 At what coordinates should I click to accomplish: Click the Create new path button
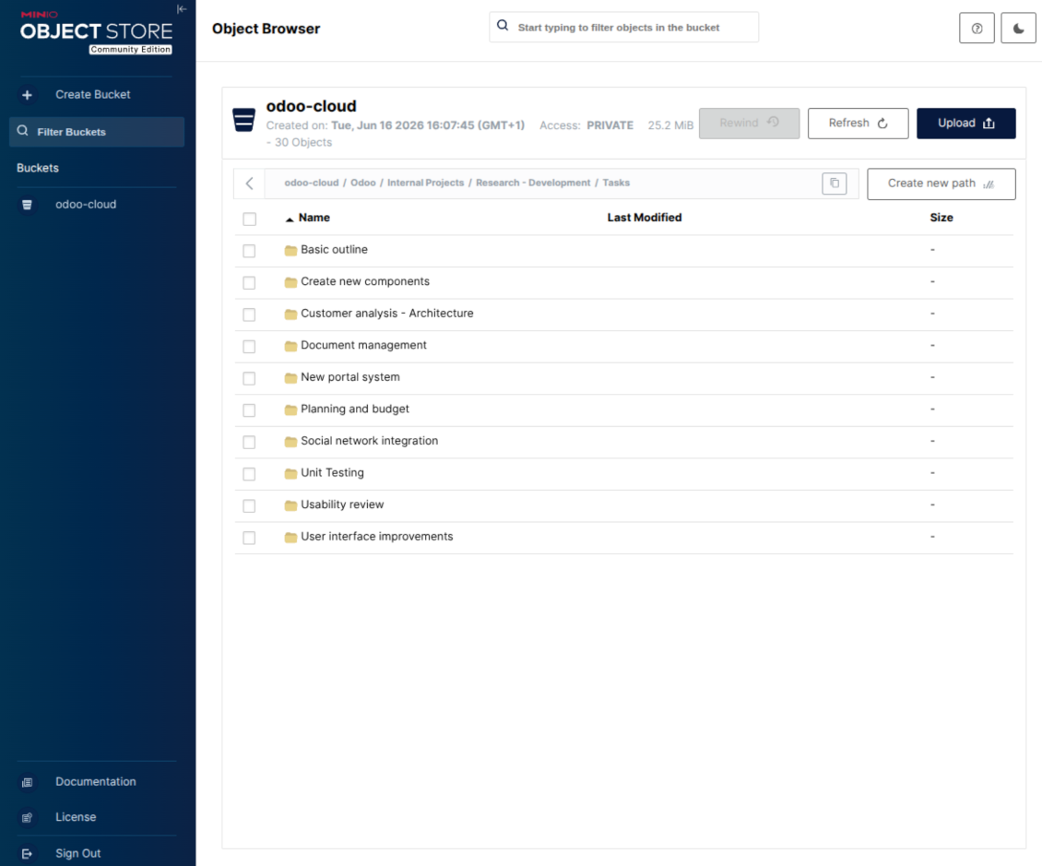click(x=941, y=184)
